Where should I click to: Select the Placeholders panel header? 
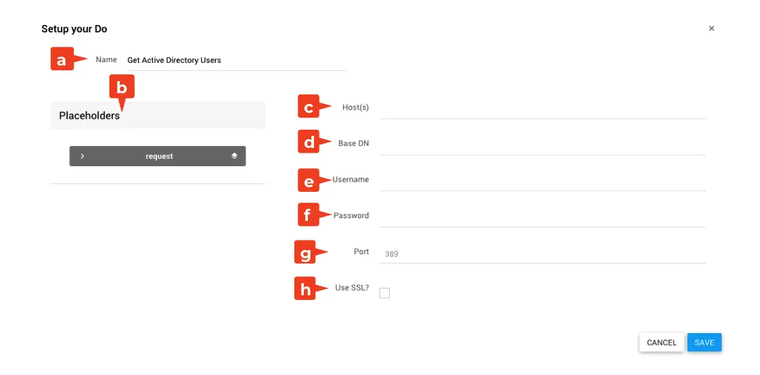(157, 116)
